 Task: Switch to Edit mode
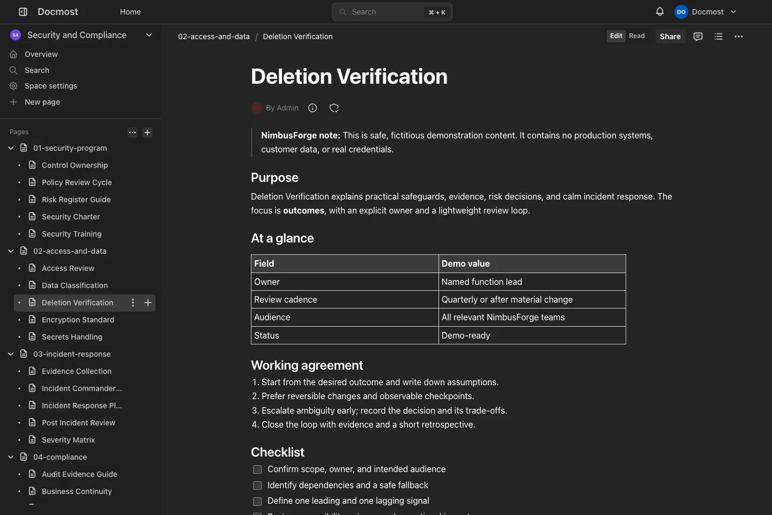point(616,36)
